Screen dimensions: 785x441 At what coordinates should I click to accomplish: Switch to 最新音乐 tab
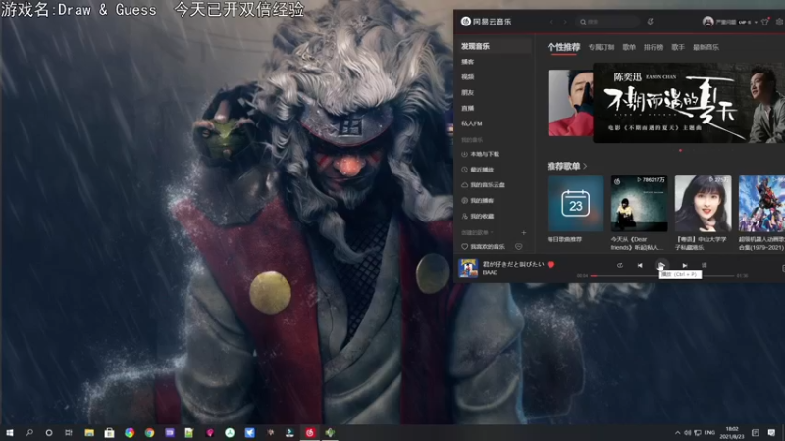(x=706, y=47)
